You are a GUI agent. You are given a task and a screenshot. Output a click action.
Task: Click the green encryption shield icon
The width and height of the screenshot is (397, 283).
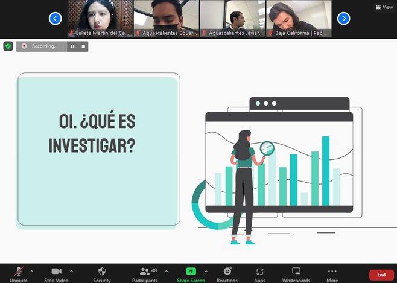[8, 46]
